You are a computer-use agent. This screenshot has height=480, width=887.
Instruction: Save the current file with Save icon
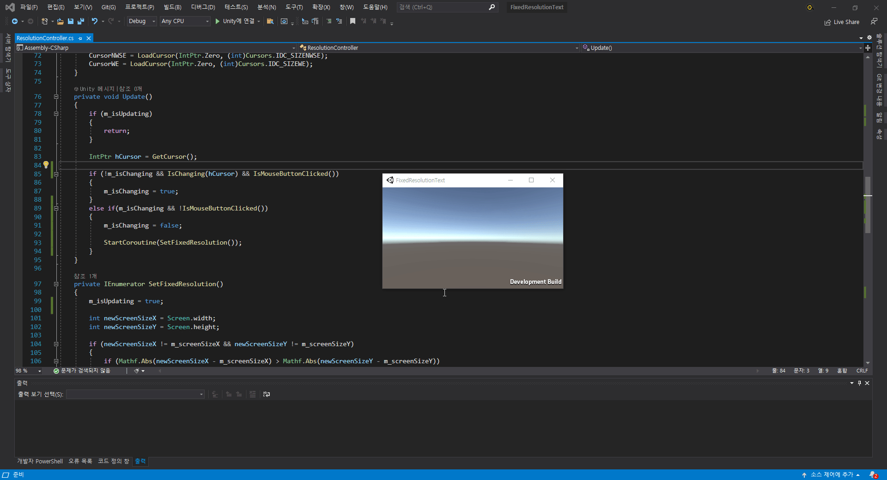pyautogui.click(x=71, y=21)
